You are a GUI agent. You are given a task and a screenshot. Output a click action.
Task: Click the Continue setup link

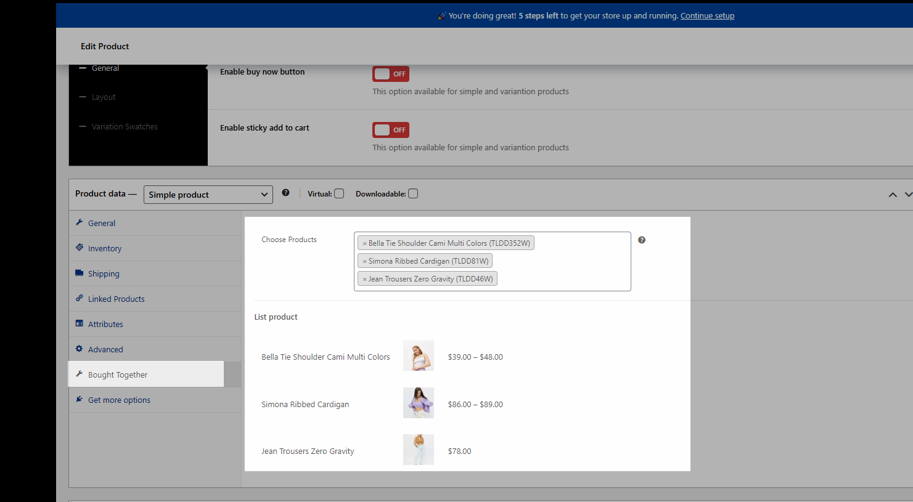coord(707,16)
